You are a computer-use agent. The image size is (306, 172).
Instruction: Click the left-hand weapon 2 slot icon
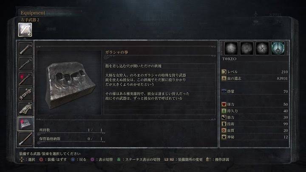click(25, 30)
